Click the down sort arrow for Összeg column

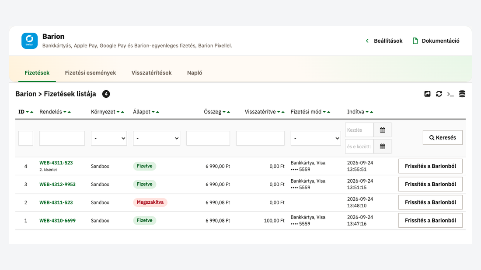(x=224, y=112)
